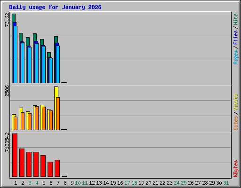241x188 pixels.
Task: Click the orange Sites bar for day 6
Action: (51, 120)
